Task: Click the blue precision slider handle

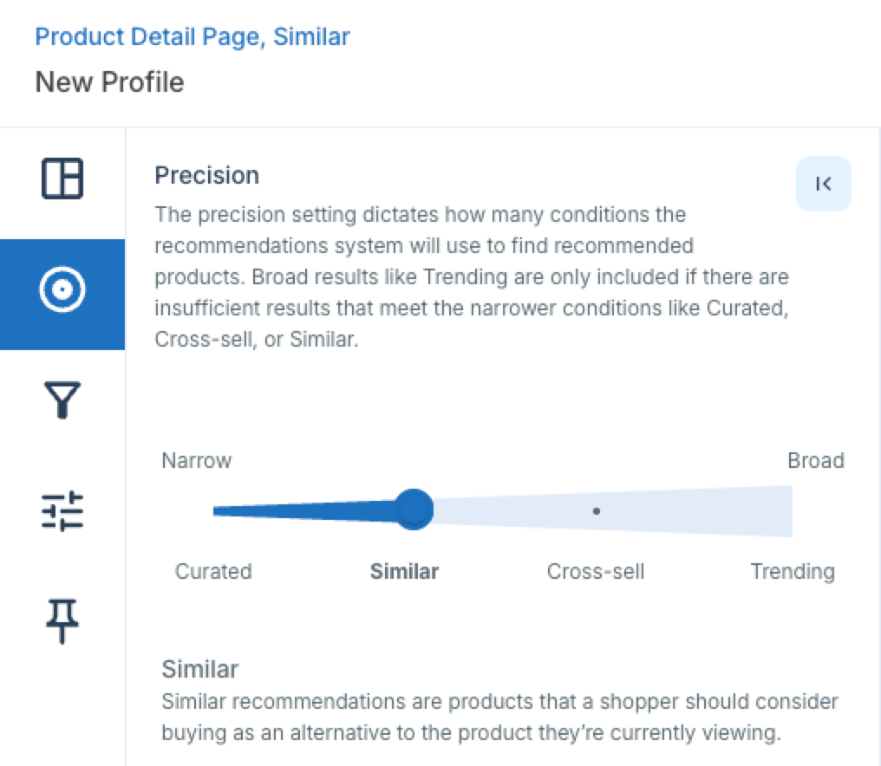Action: (414, 510)
